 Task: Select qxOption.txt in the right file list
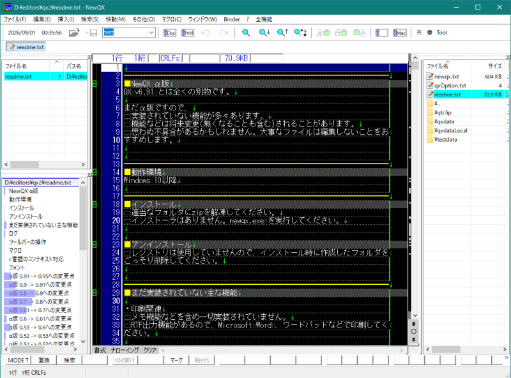pos(450,86)
